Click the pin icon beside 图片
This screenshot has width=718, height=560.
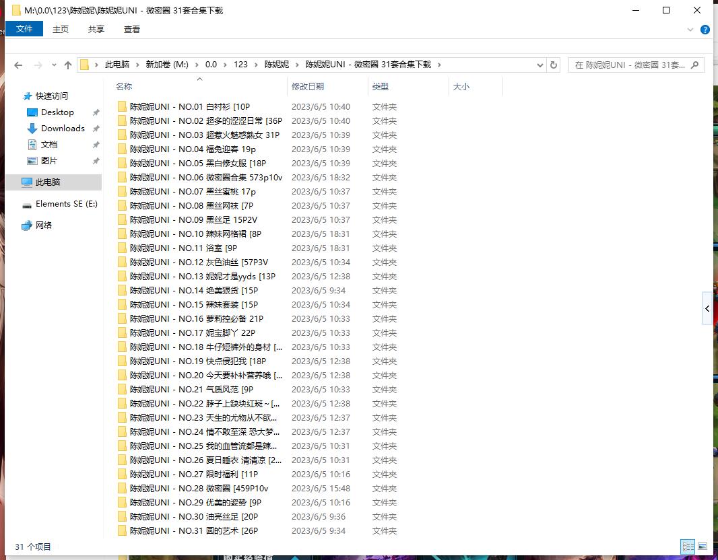[96, 161]
